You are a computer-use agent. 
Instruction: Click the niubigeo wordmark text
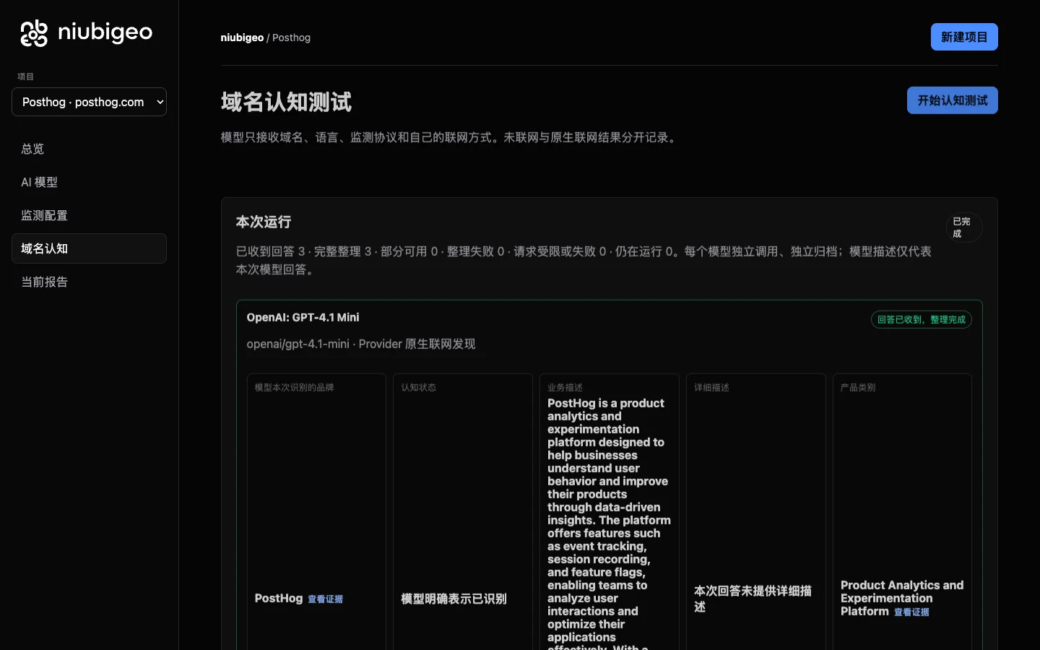tap(105, 32)
